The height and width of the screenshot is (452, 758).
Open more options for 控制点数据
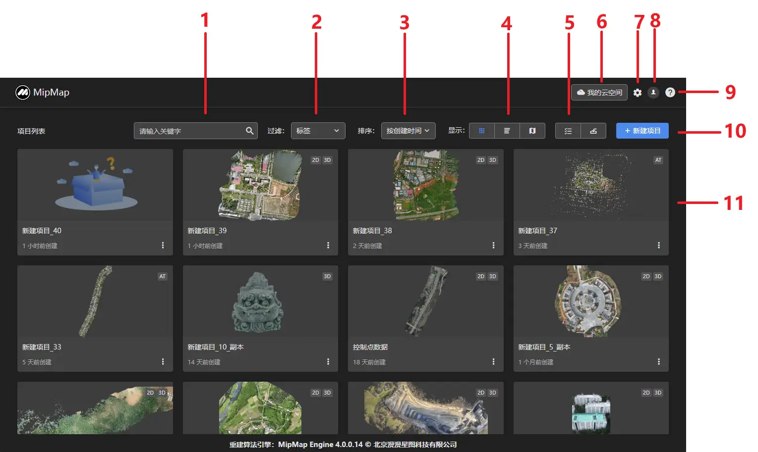point(493,362)
